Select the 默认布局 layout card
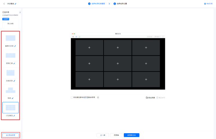 (10, 23)
